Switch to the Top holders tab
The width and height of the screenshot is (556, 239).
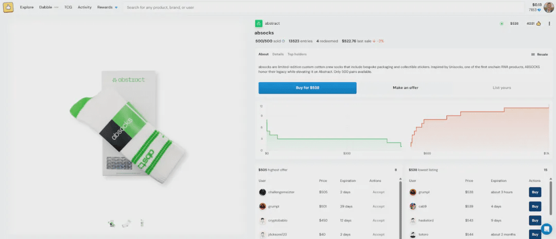tap(297, 54)
